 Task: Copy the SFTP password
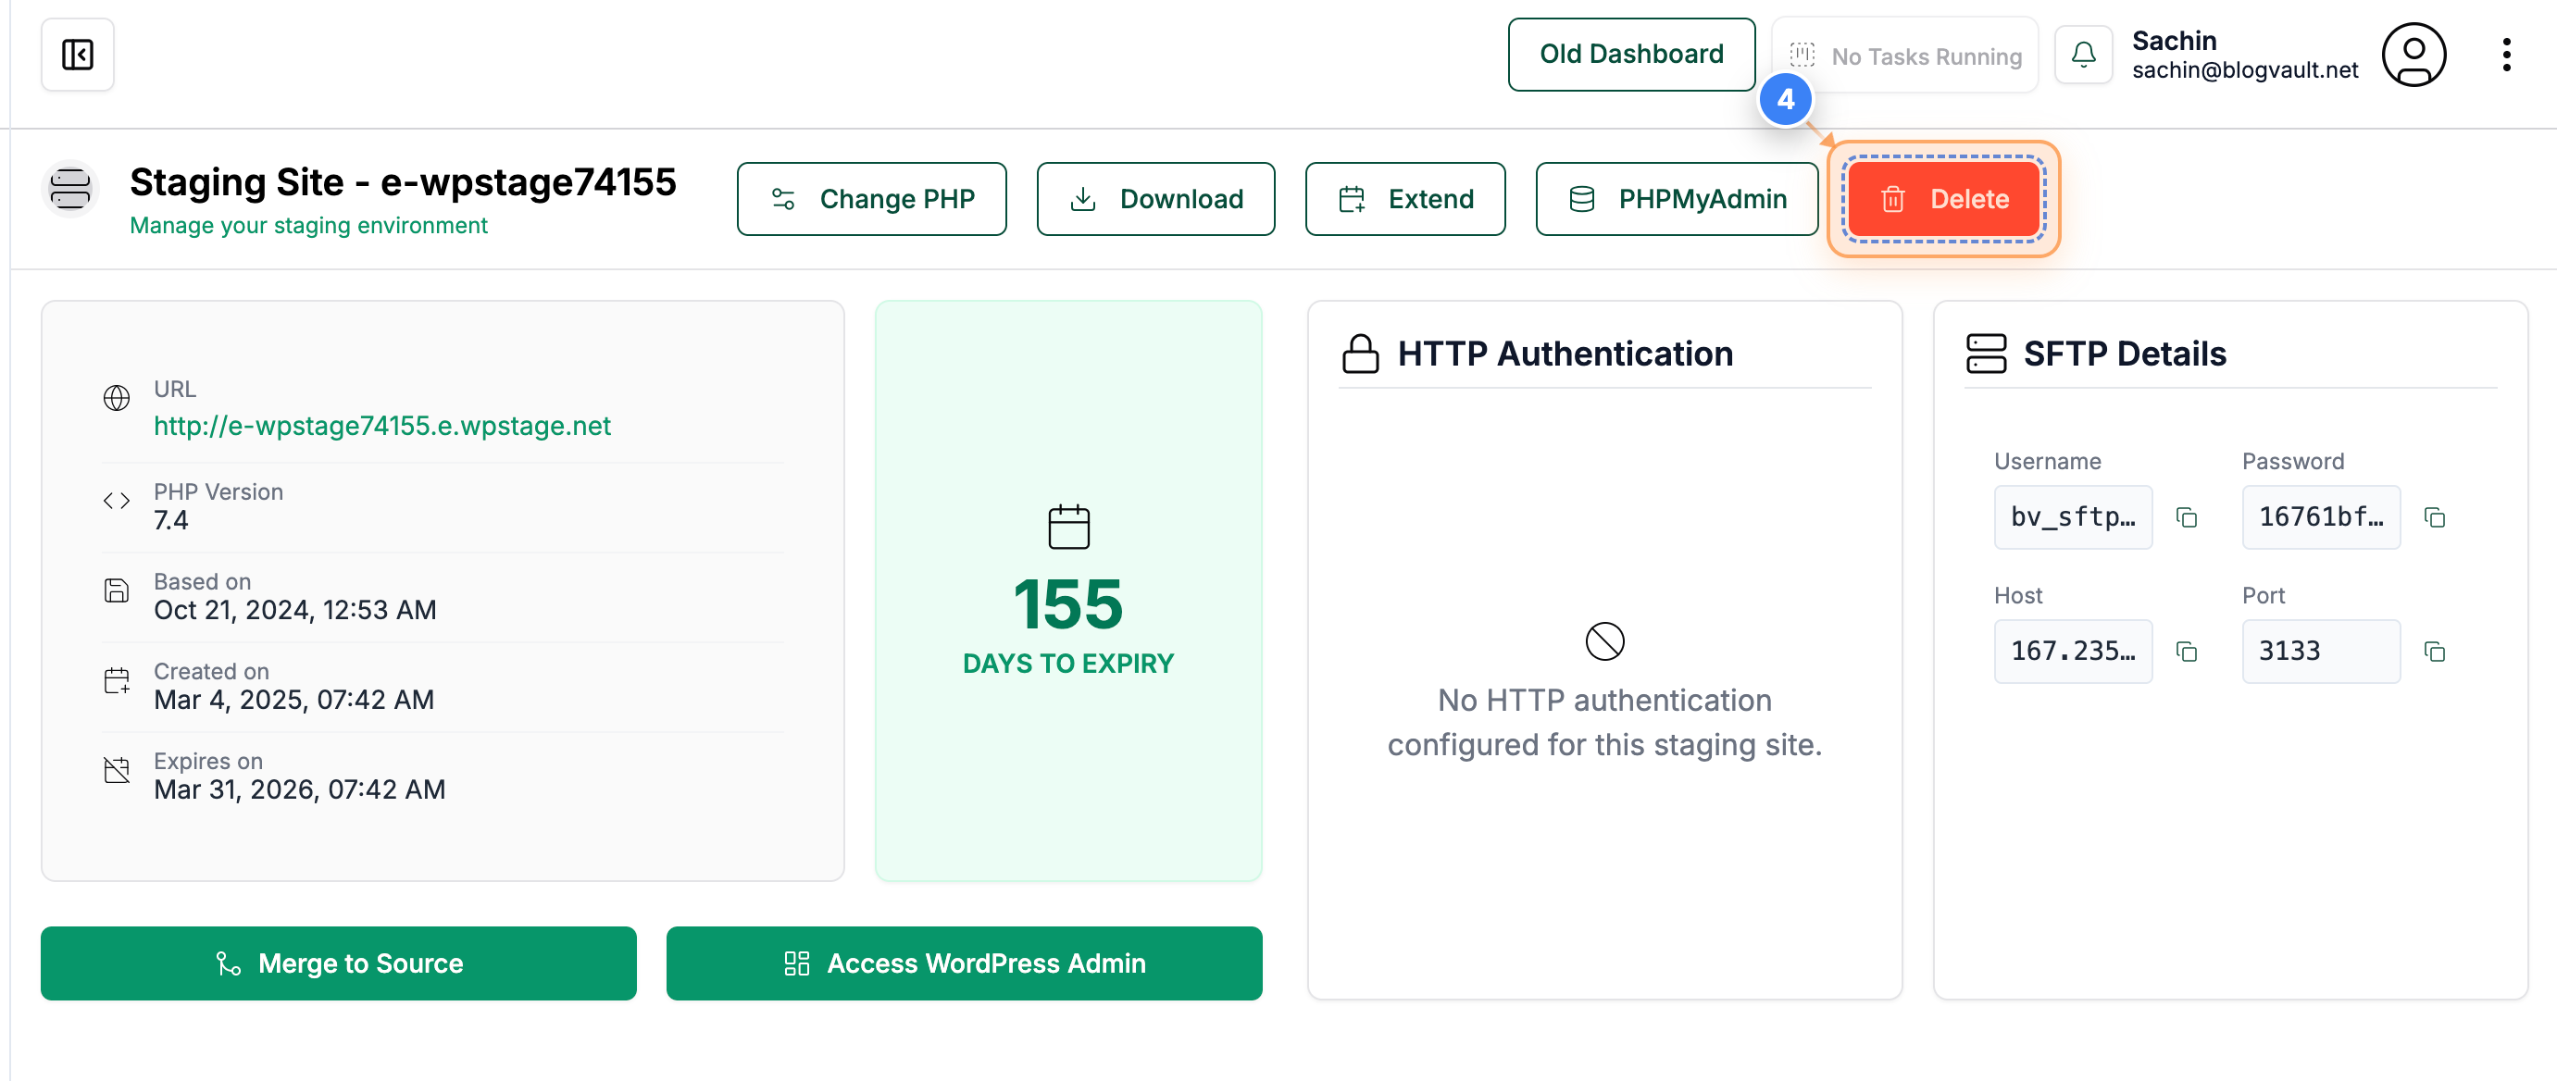coord(2435,517)
